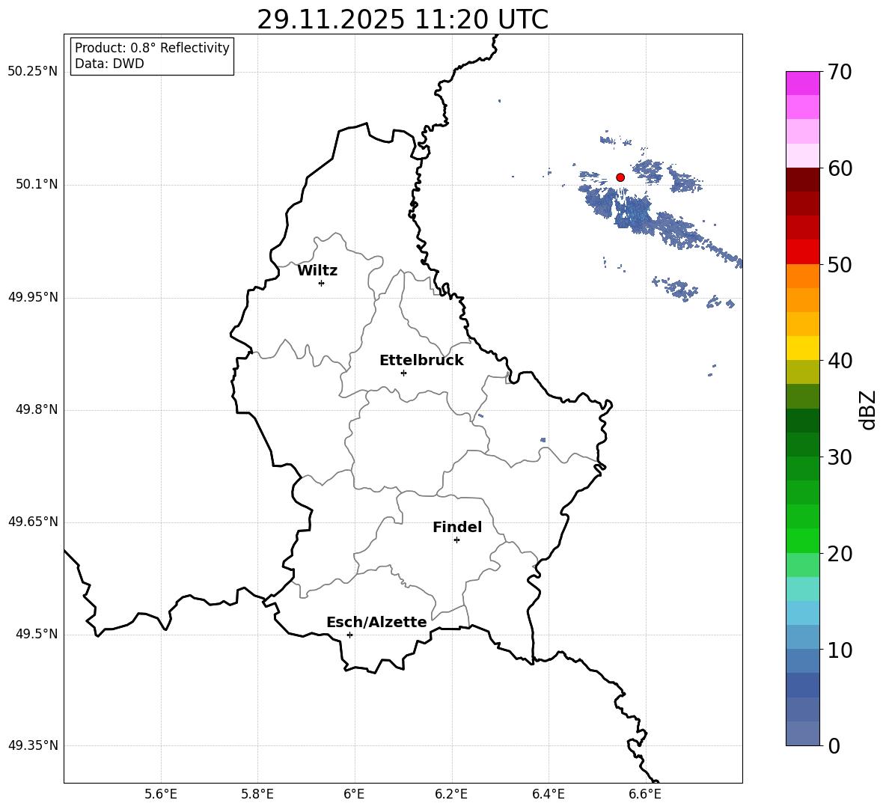
Task: Click the Product: 0.8° Reflectivity text
Action: click(x=152, y=48)
